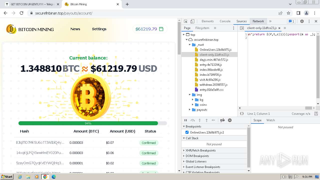The height and width of the screenshot is (180, 320).
Task: Open the DevTools customize three-dot menu
Action: pos(309,21)
